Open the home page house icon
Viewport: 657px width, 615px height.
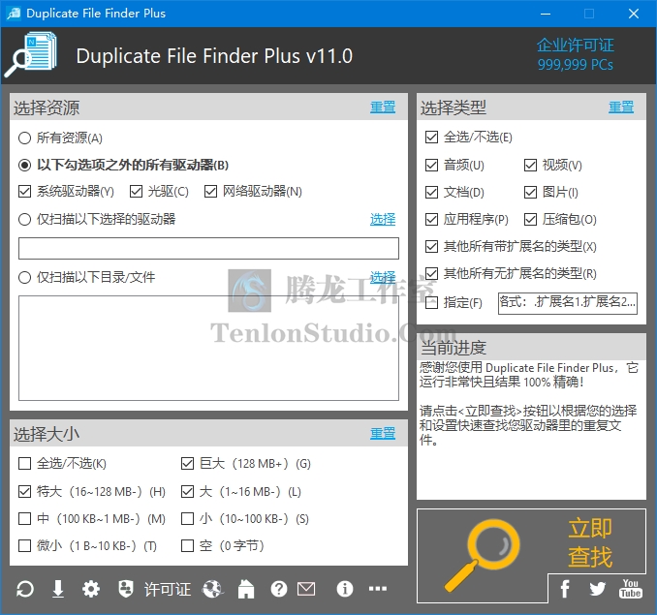coord(246,589)
